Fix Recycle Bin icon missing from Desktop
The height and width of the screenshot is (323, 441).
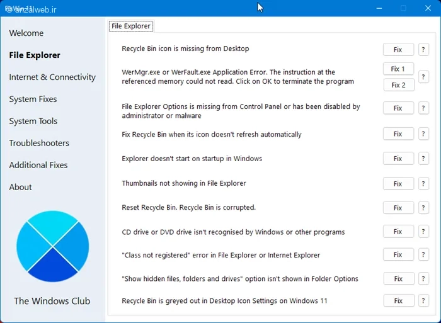[x=398, y=50]
